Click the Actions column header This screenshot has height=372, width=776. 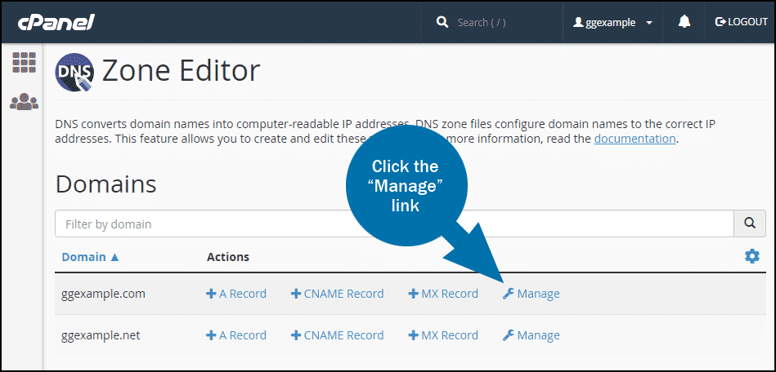227,257
